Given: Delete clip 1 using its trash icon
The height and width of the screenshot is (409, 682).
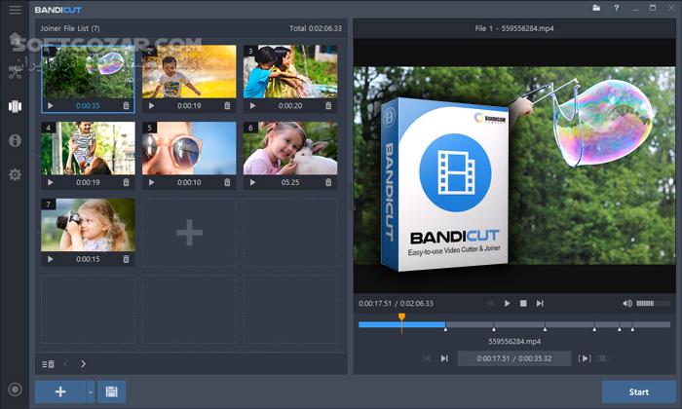Looking at the screenshot, I should [x=126, y=105].
